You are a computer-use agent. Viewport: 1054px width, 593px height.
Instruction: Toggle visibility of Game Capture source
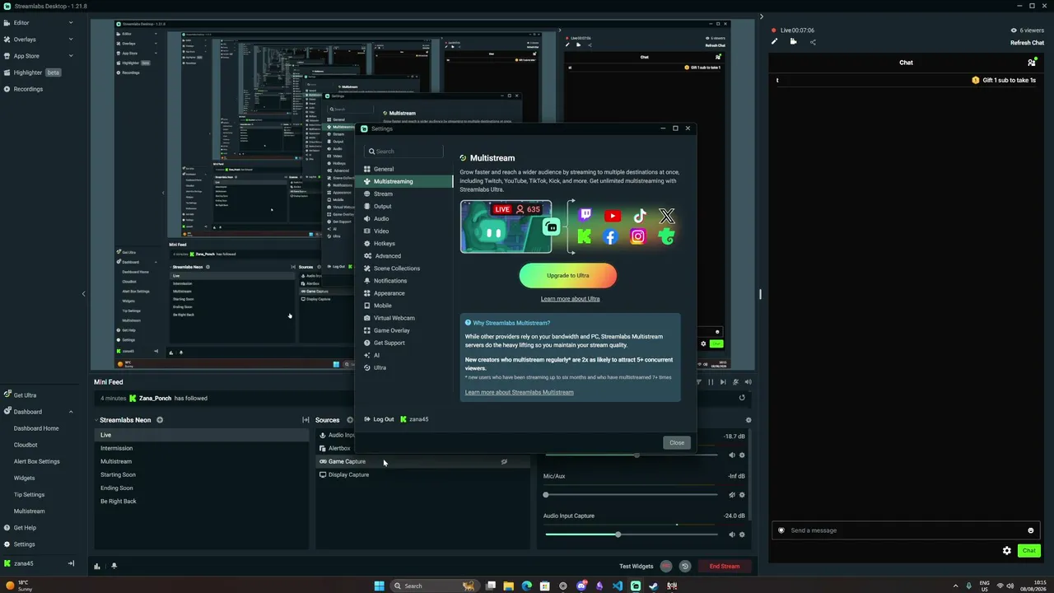pos(504,462)
